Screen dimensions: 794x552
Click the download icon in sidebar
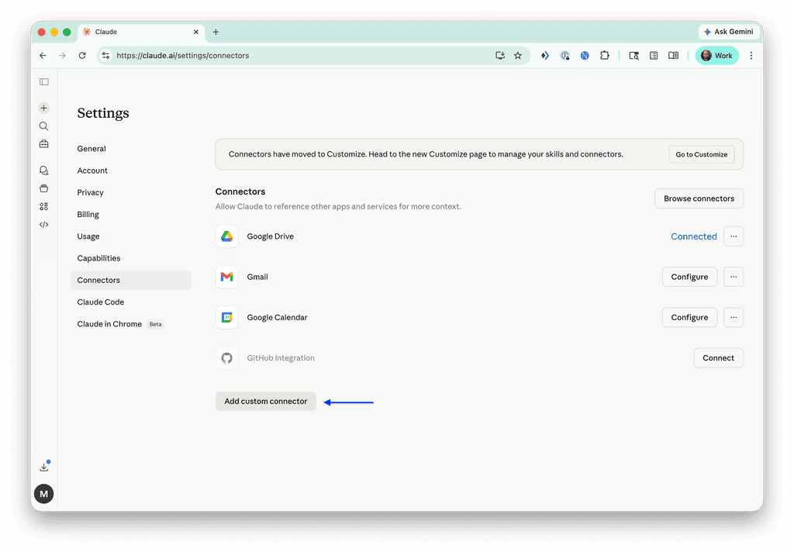44,467
